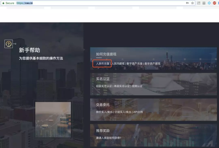
Task: Click the 推荐奖励 section heading
Action: (103, 131)
